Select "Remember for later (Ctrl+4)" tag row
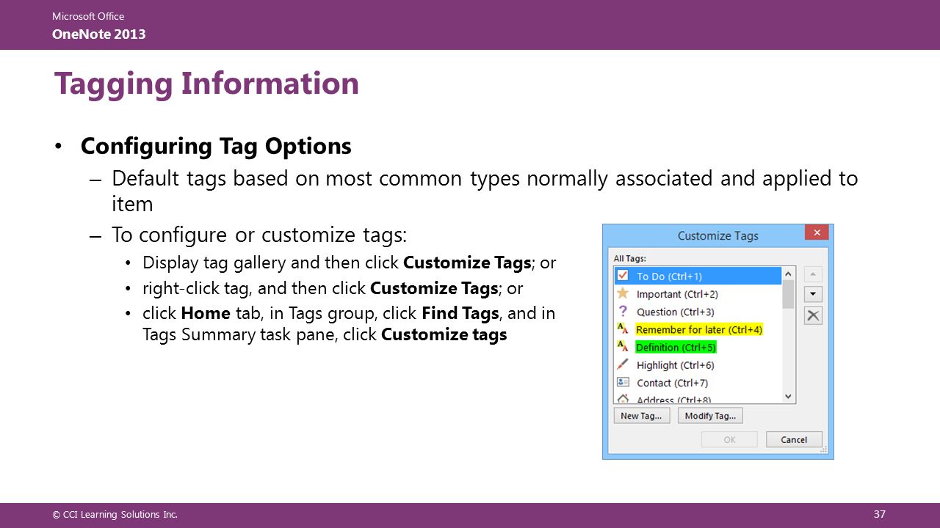940x528 pixels. point(698,329)
